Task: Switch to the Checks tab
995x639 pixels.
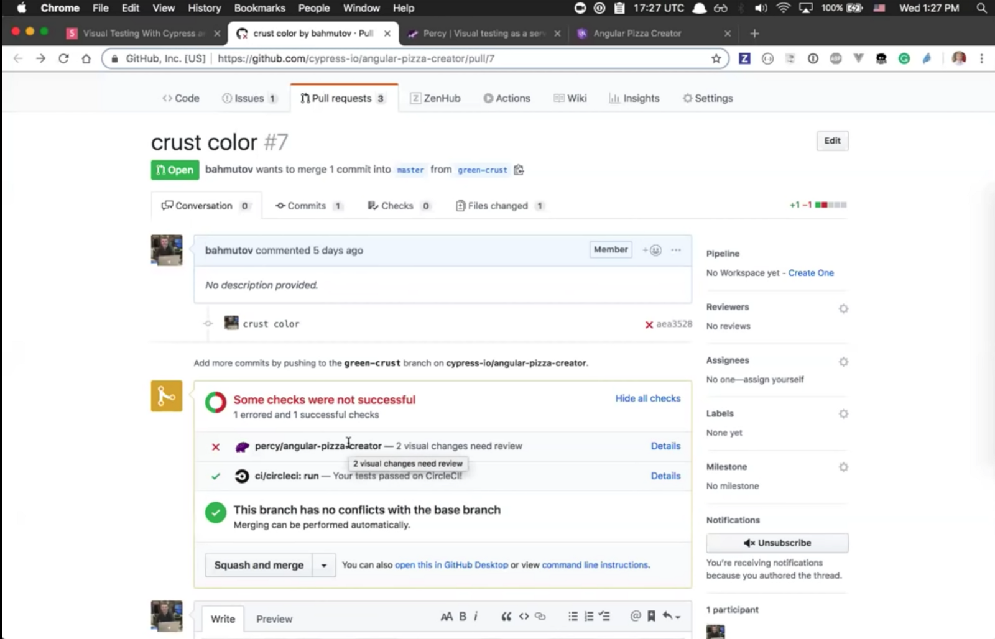Action: (x=399, y=206)
